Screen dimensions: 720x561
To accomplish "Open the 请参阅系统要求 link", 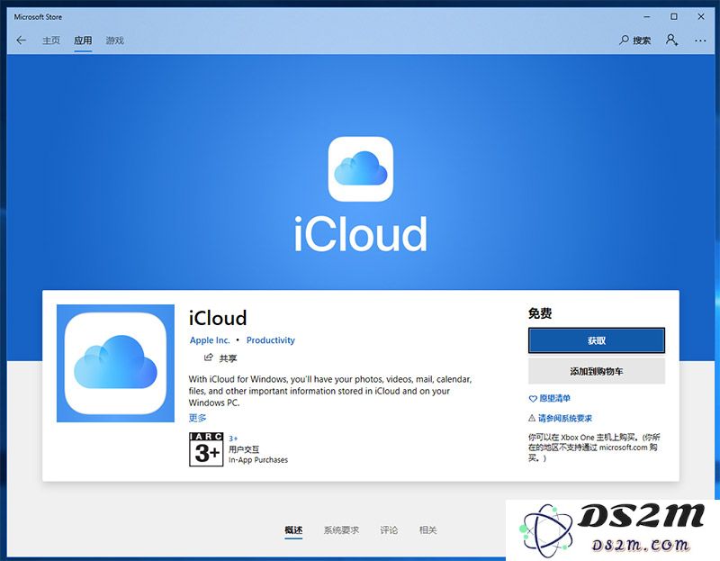I will point(565,418).
